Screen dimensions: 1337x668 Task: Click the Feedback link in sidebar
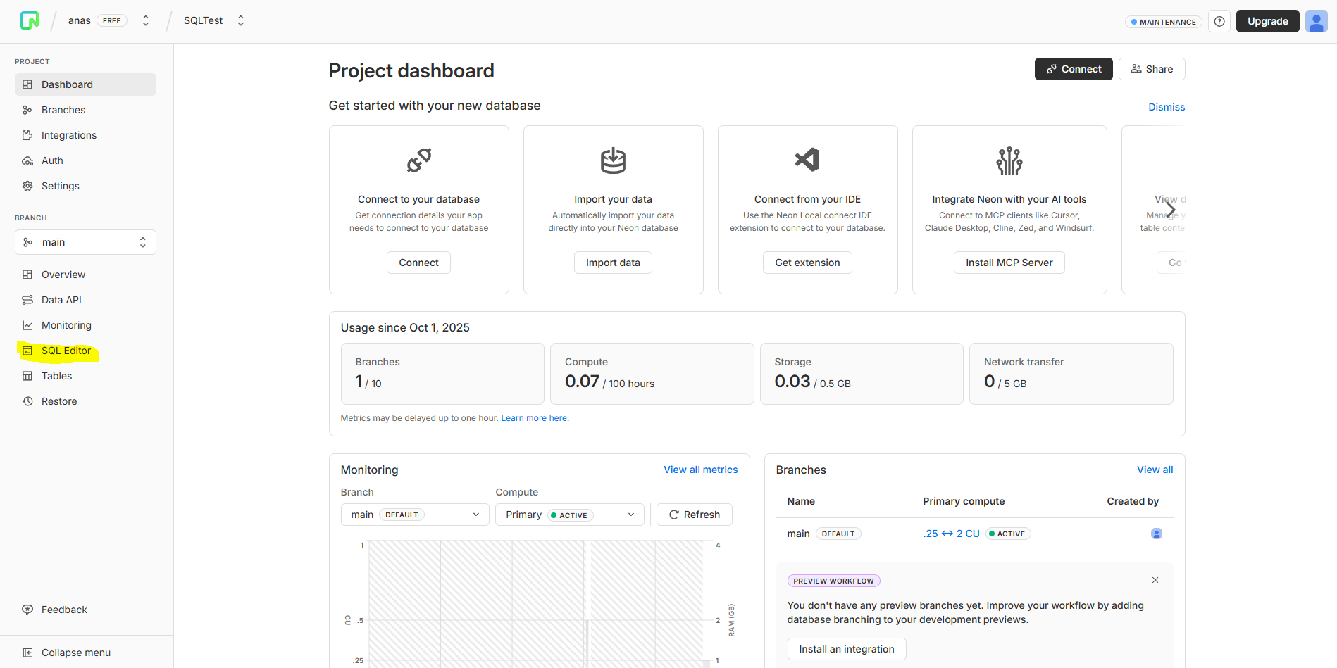[85, 610]
